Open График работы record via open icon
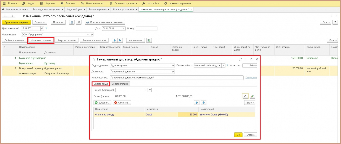Viewport: 341px width, 144px height. [223, 65]
